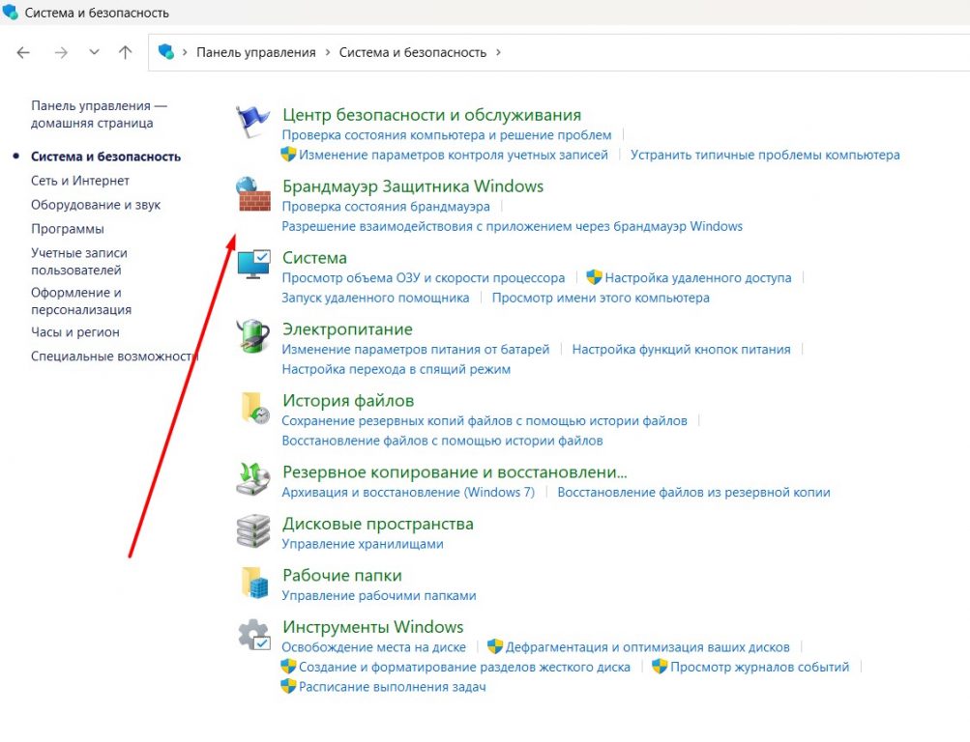Open the recent locations dropdown chevron
Viewport: 970px width, 742px height.
pos(94,52)
